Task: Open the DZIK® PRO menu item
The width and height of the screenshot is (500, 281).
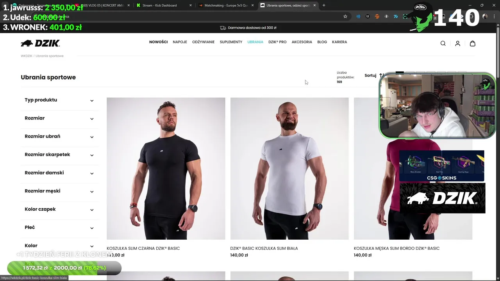Action: (277, 42)
